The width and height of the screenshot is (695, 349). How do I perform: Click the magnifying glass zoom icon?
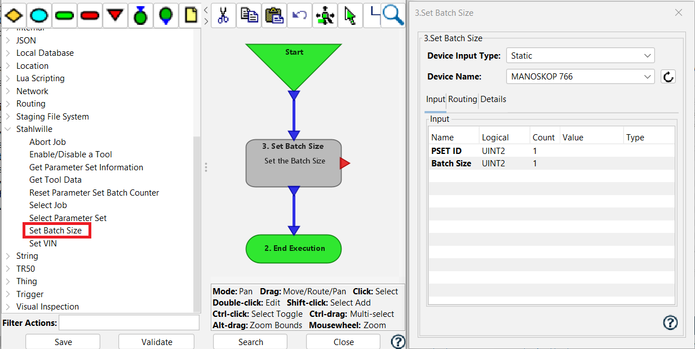click(x=393, y=15)
